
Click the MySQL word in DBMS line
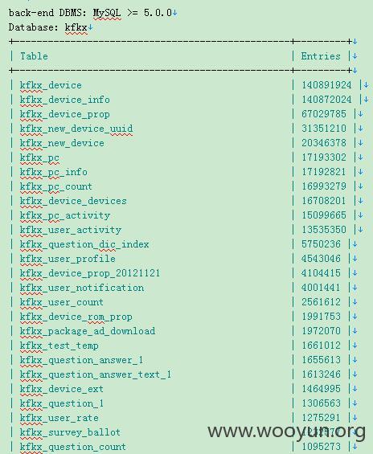[x=107, y=13]
